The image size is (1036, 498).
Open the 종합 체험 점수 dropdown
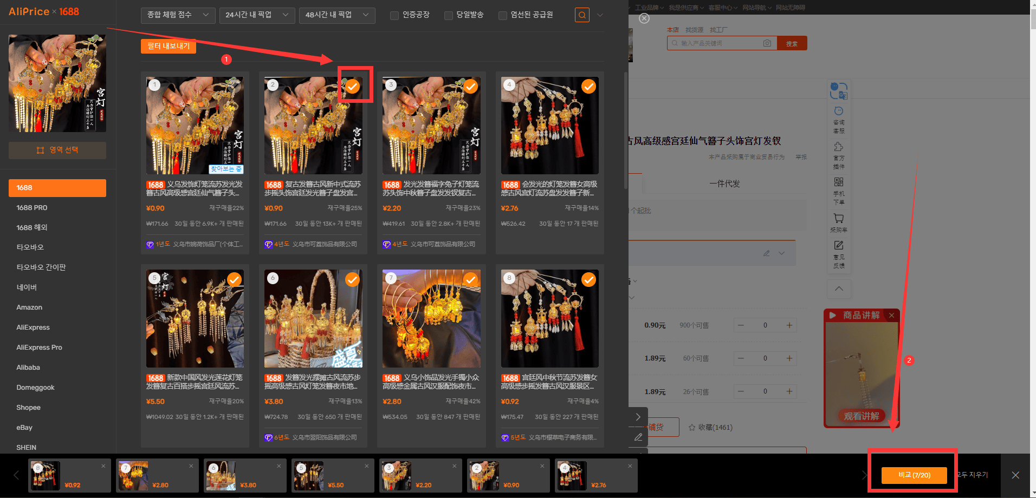click(178, 15)
